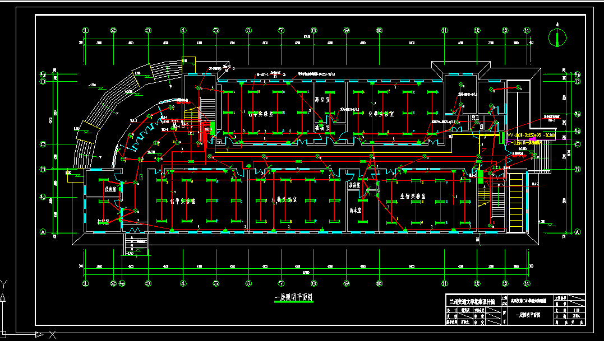
Task: Click the north arrow compass symbol
Action: coord(557,36)
